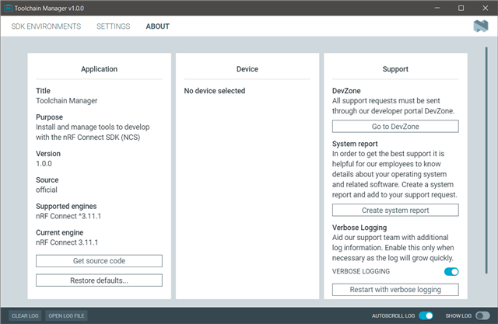Disable the Verbose Logging toggle
The width and height of the screenshot is (498, 324).
coord(451,272)
